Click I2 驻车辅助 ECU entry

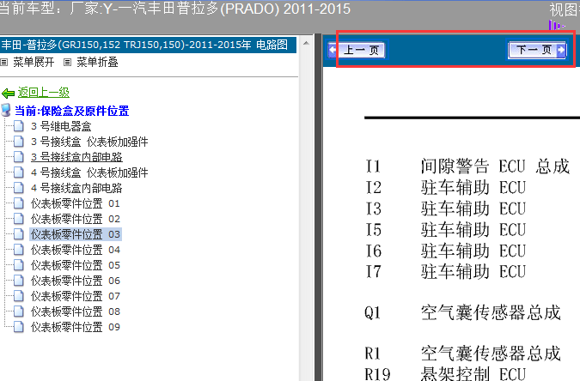tap(446, 187)
